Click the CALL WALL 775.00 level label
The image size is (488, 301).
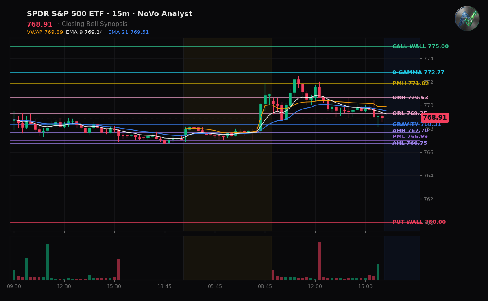(420, 46)
